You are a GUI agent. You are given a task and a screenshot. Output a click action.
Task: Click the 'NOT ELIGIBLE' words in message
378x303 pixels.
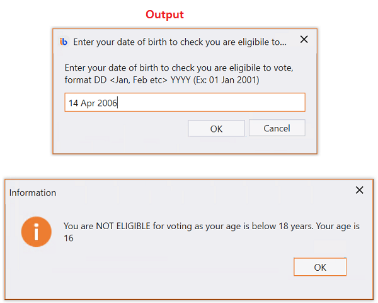(123, 226)
